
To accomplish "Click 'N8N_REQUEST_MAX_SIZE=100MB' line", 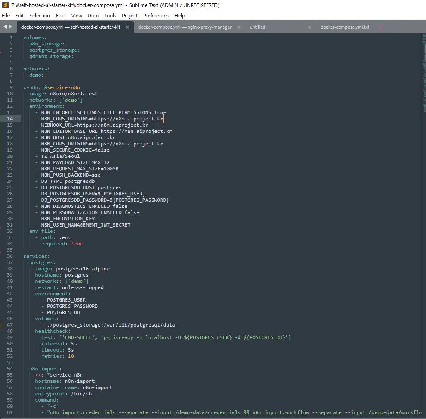I will coord(80,169).
